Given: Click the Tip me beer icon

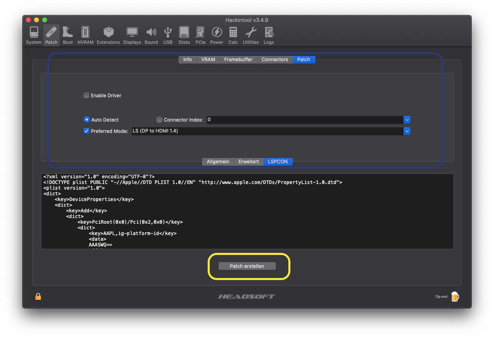Looking at the screenshot, I should tap(455, 297).
